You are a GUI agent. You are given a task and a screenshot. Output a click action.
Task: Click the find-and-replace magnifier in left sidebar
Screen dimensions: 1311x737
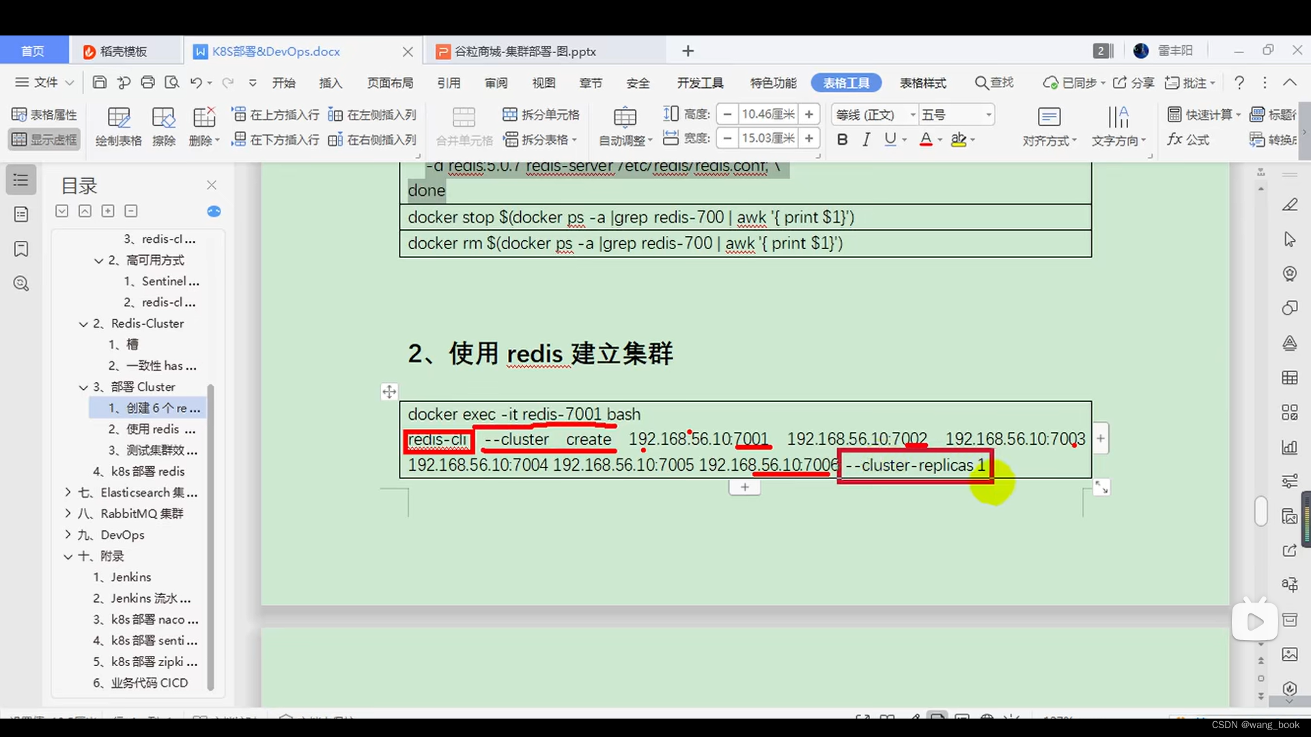[x=21, y=283]
